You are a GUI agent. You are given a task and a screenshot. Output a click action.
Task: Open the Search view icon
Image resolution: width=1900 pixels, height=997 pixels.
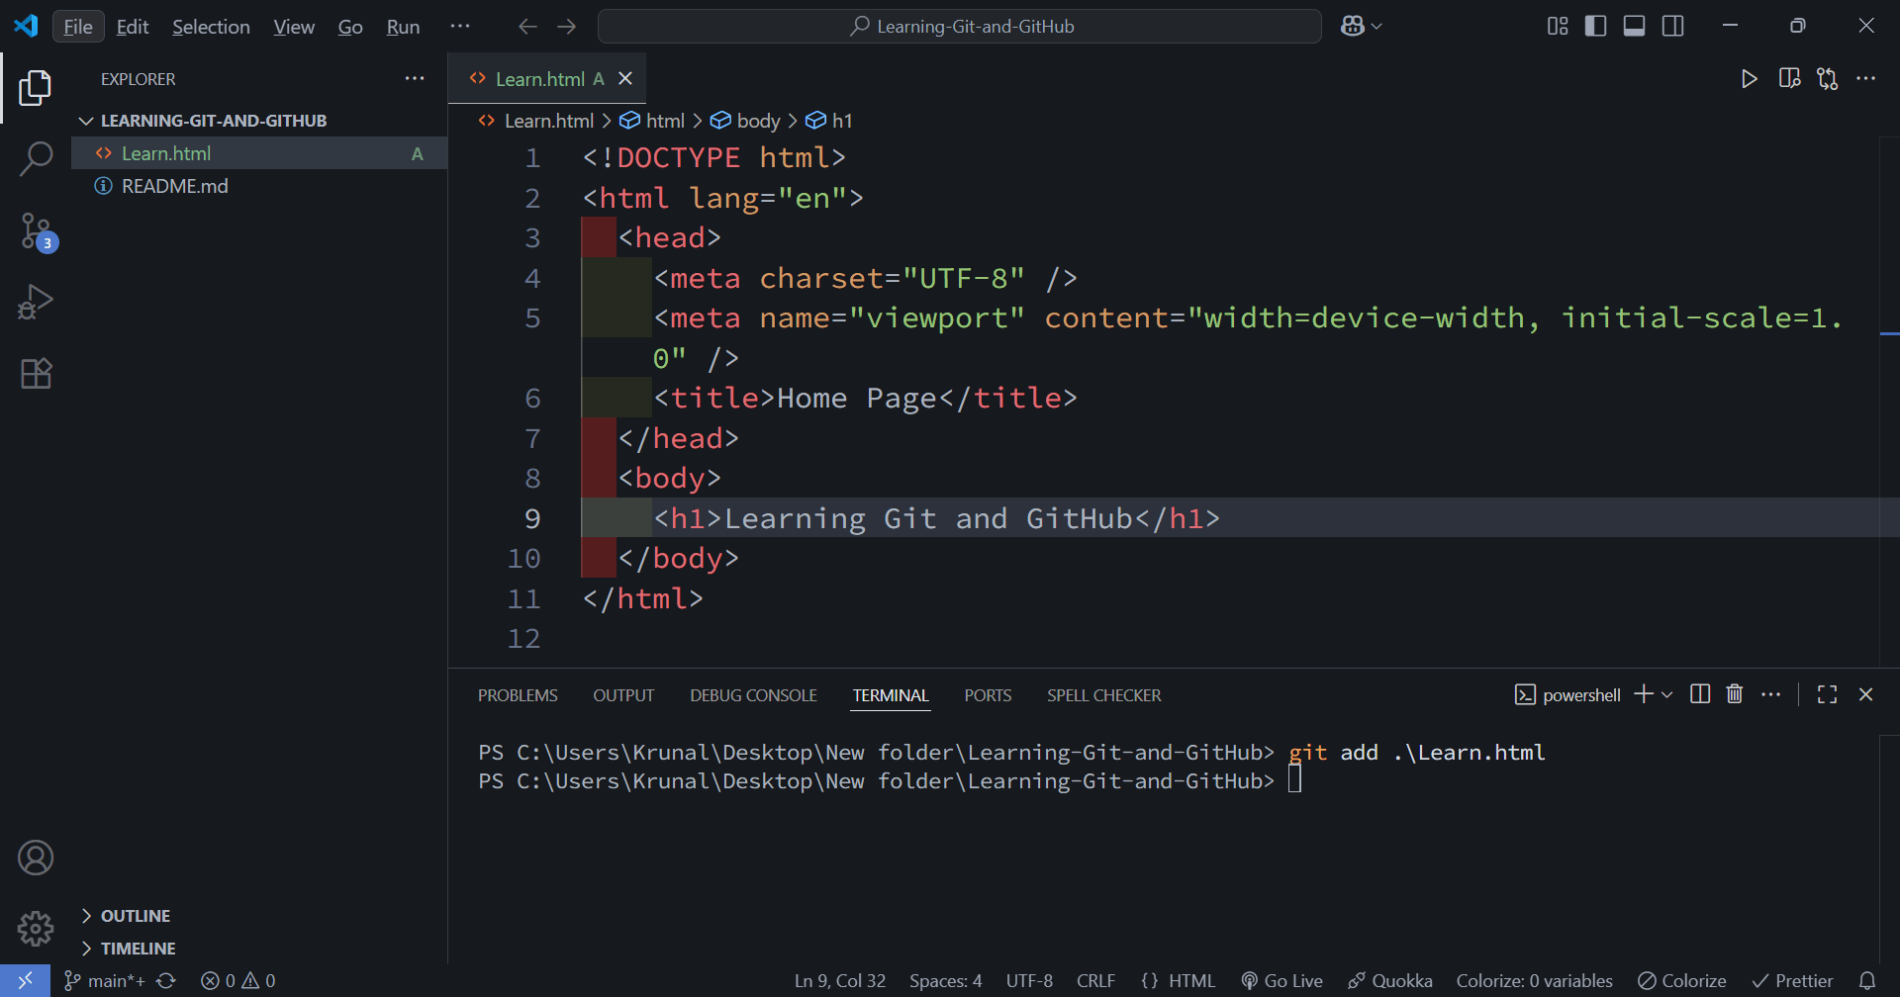coord(36,158)
